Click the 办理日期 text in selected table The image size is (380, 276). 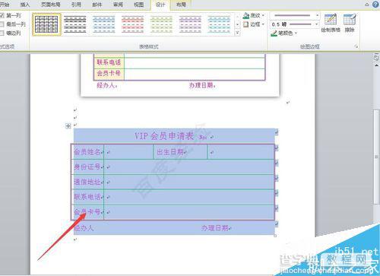(x=215, y=228)
